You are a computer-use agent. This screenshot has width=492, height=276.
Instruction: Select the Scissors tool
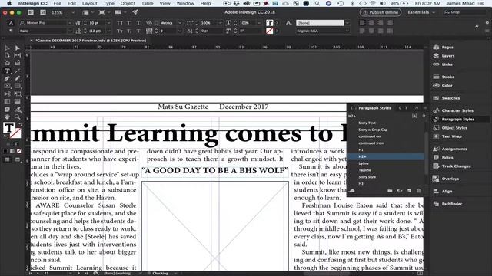click(x=7, y=94)
